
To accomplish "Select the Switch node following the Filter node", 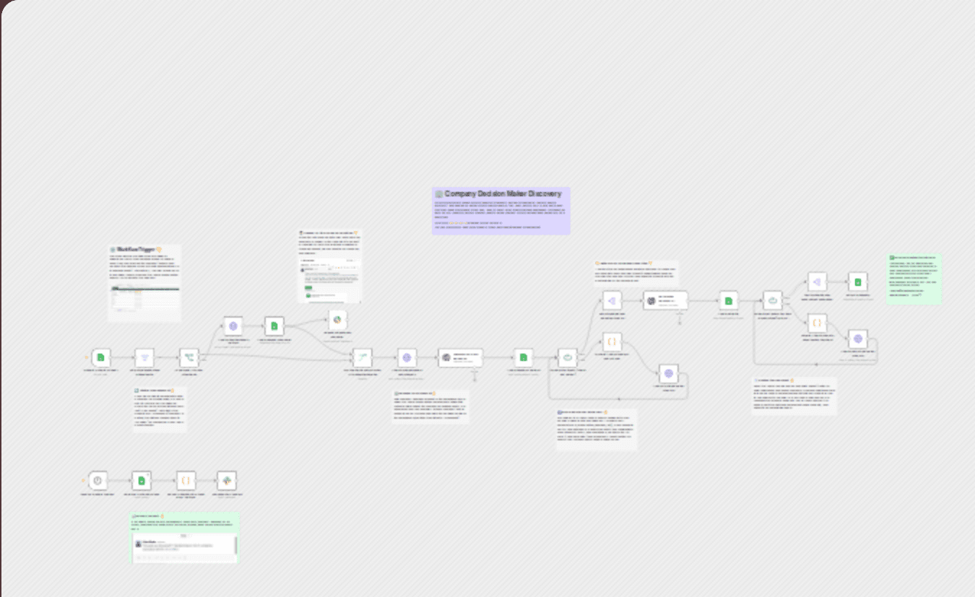I will (x=189, y=357).
